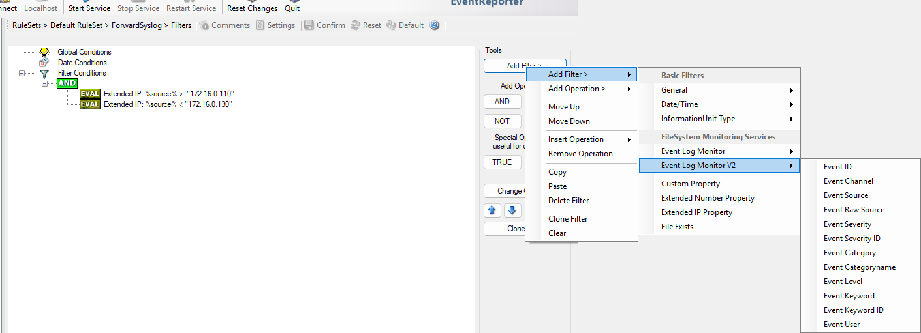This screenshot has height=333, width=921.
Task: Open Add Filter submenu in context menu
Action: click(582, 74)
